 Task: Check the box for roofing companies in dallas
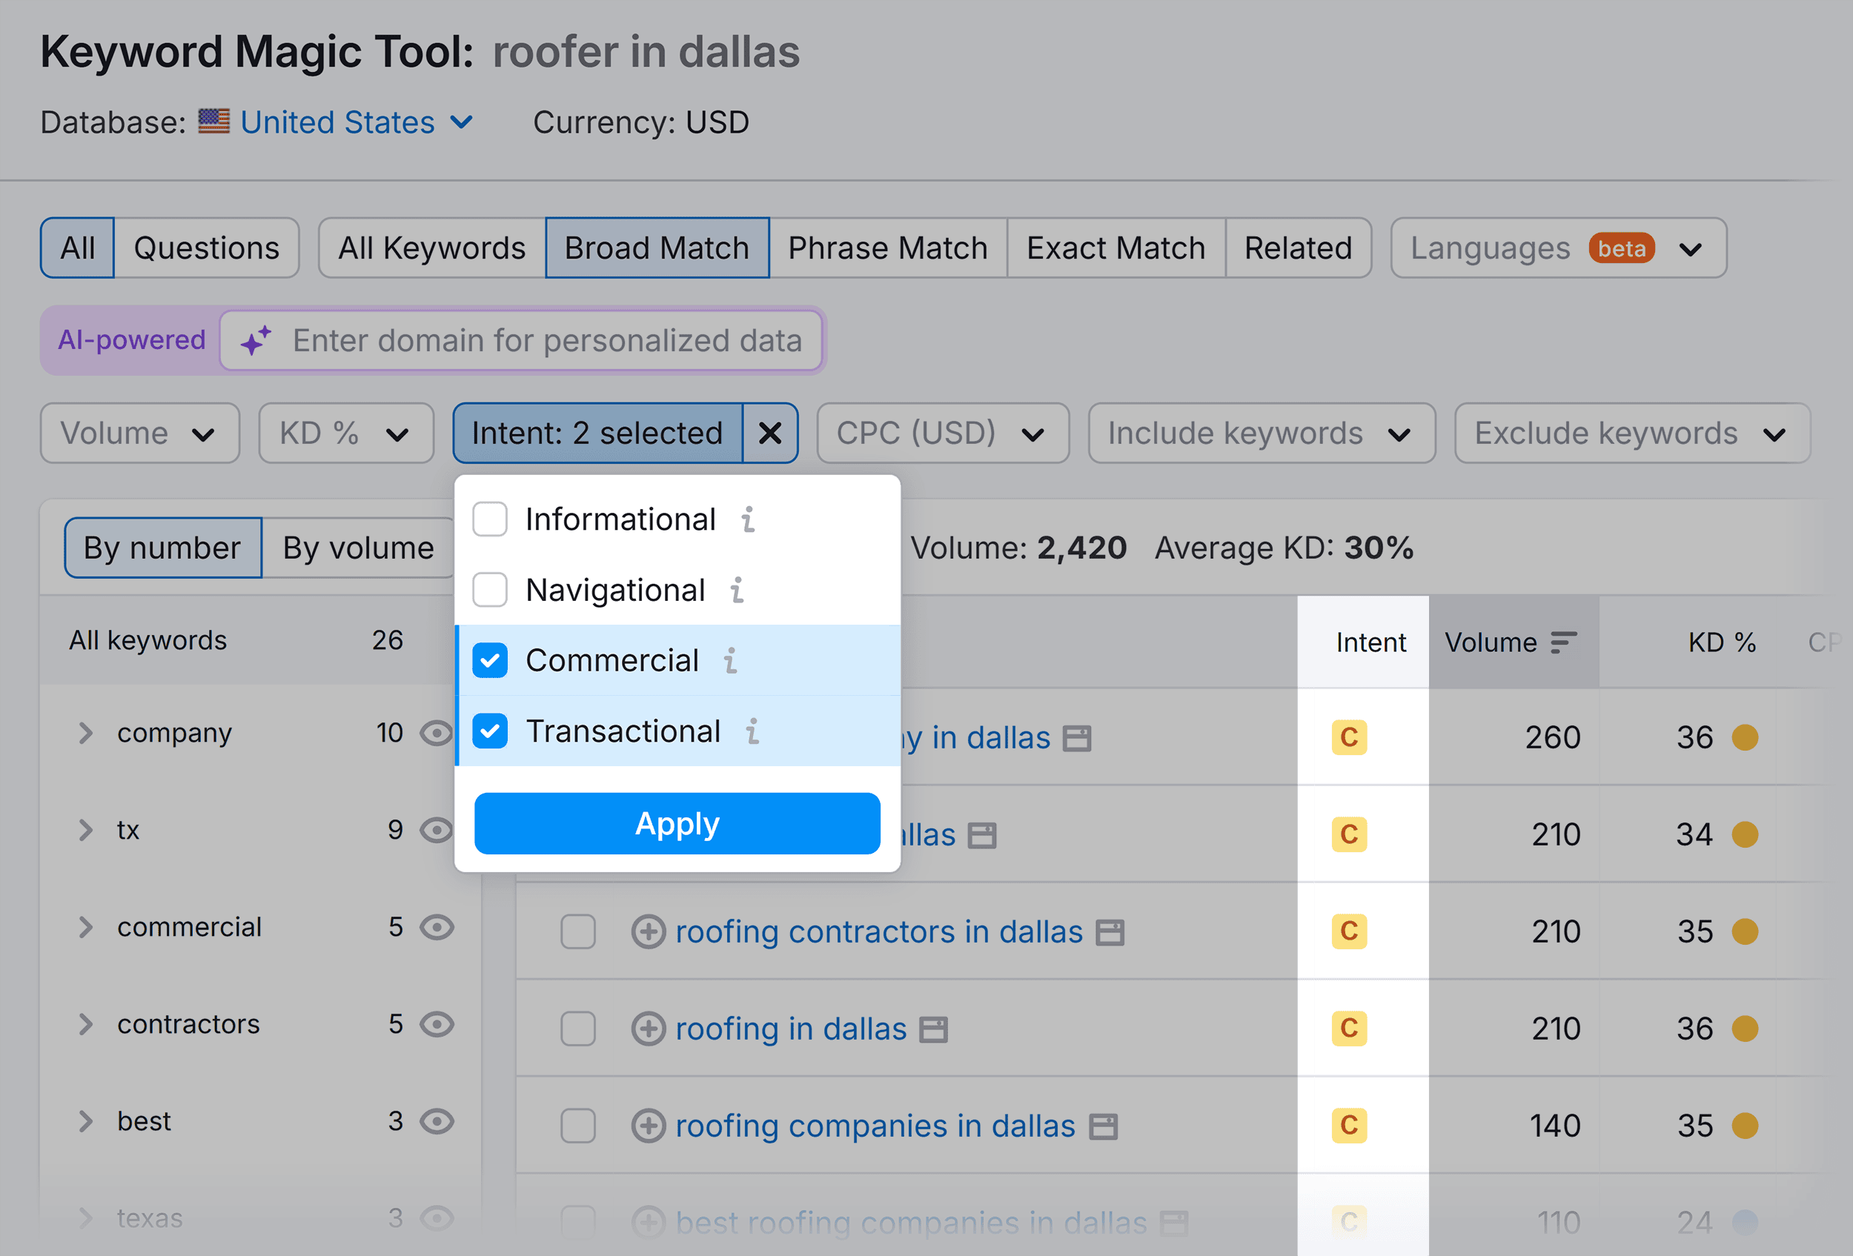pyautogui.click(x=578, y=1126)
